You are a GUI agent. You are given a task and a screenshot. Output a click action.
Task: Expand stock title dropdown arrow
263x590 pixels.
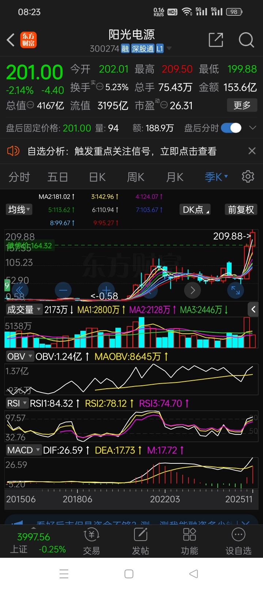(x=169, y=49)
